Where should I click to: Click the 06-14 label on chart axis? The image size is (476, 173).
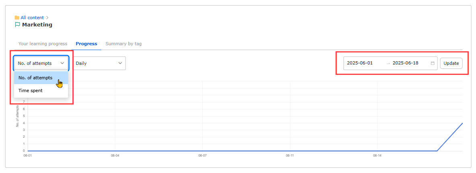point(377,155)
